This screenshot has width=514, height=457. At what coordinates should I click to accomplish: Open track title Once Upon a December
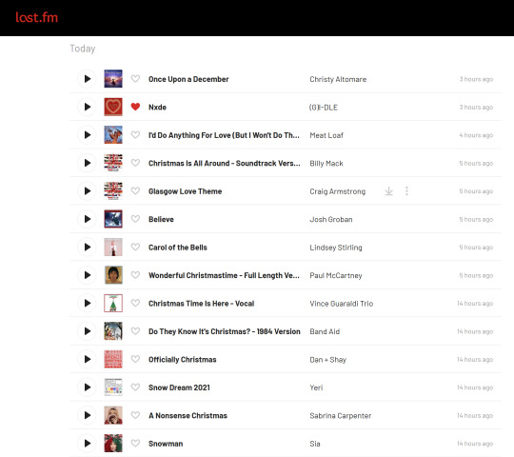[188, 79]
